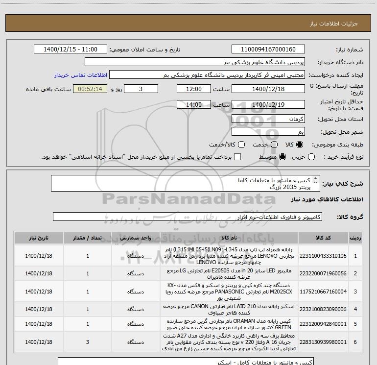
Task: Click the response deadline time 12:00 field
Action: click(x=194, y=89)
